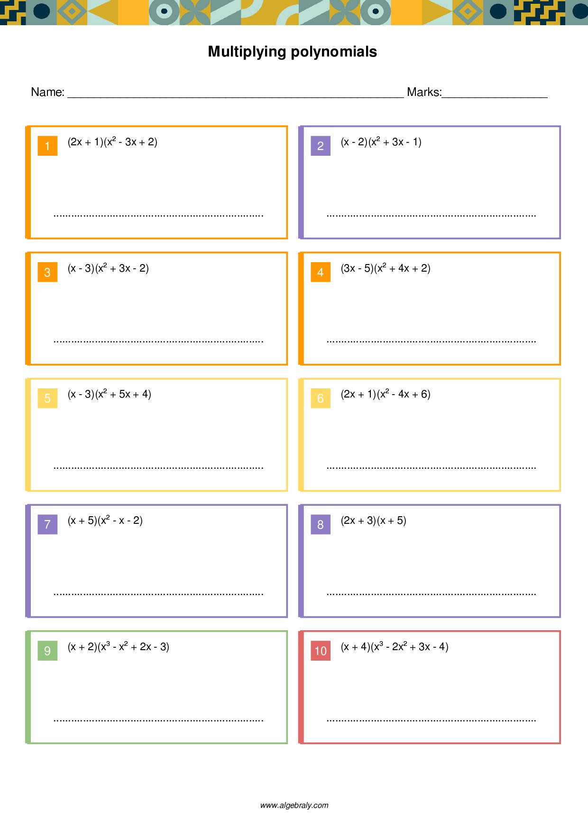Screen dimensions: 588x833
Task: Click the yellow number 5 badge
Action: point(47,398)
